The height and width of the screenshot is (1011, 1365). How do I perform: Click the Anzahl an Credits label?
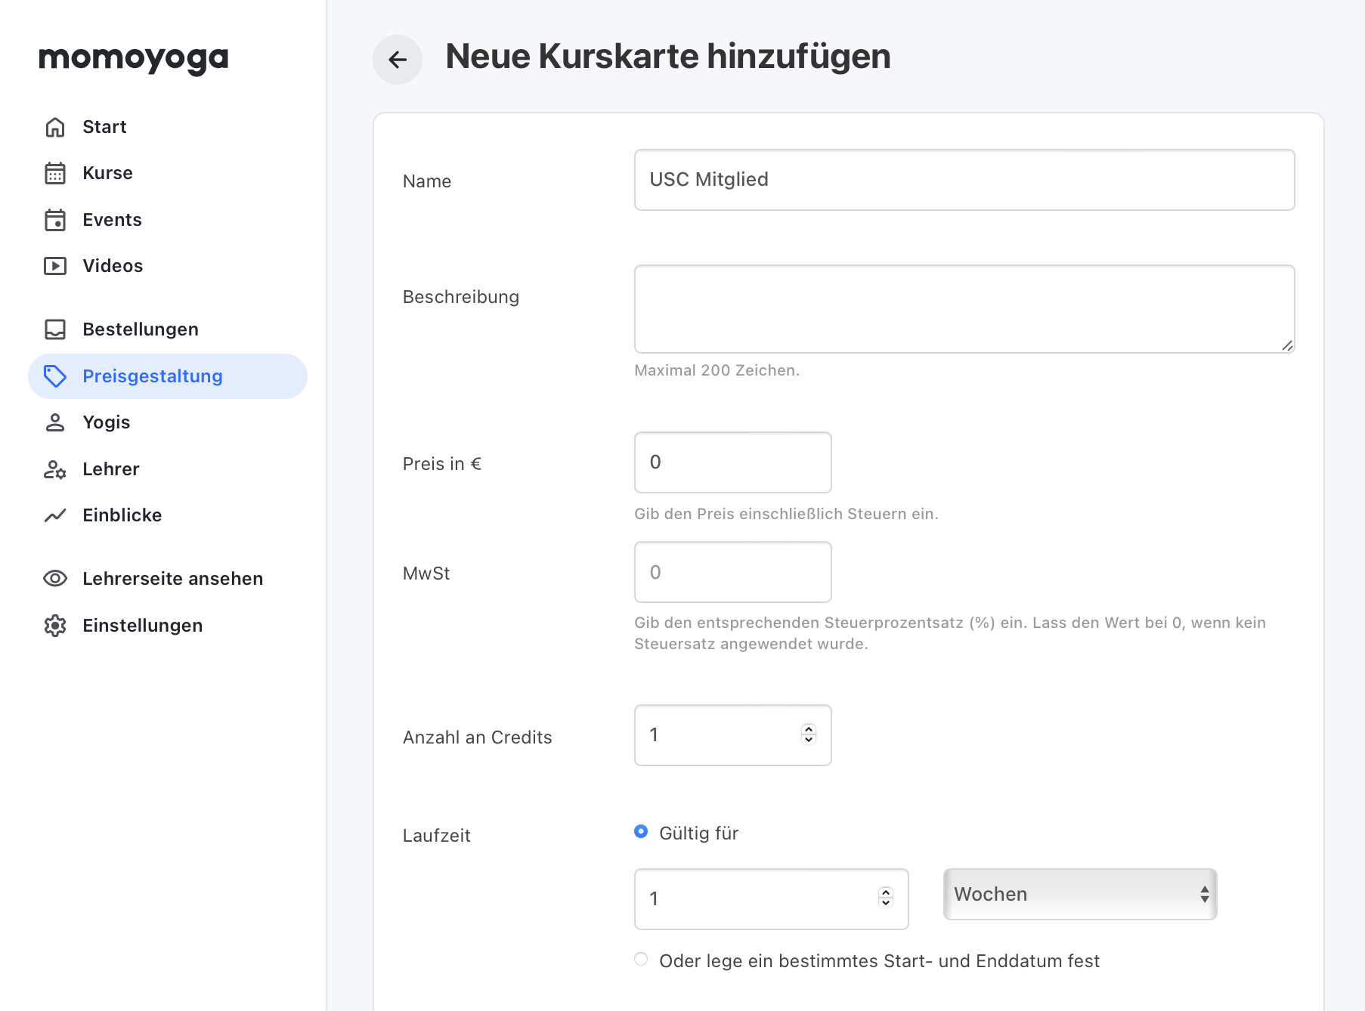[x=477, y=737]
